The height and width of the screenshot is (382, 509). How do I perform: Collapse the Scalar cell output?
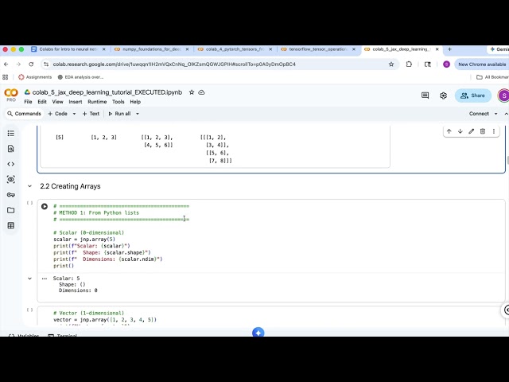pyautogui.click(x=30, y=279)
